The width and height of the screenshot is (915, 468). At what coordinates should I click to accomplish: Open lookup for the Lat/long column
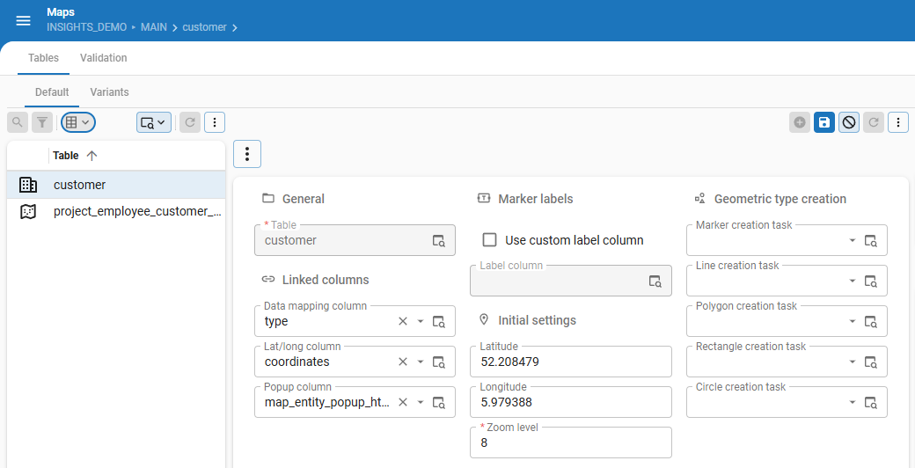coord(439,362)
